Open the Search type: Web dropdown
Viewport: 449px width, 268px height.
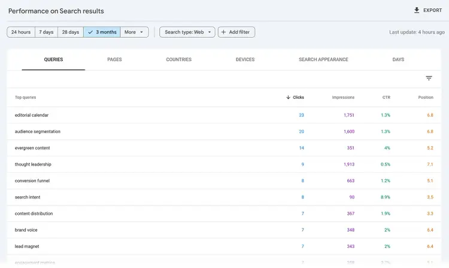pyautogui.click(x=187, y=32)
